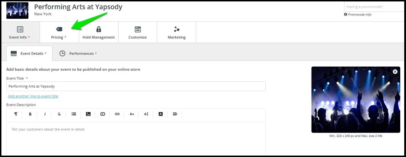The image size is (406, 157).
Task: Switch to the Customize tab
Action: 138,32
